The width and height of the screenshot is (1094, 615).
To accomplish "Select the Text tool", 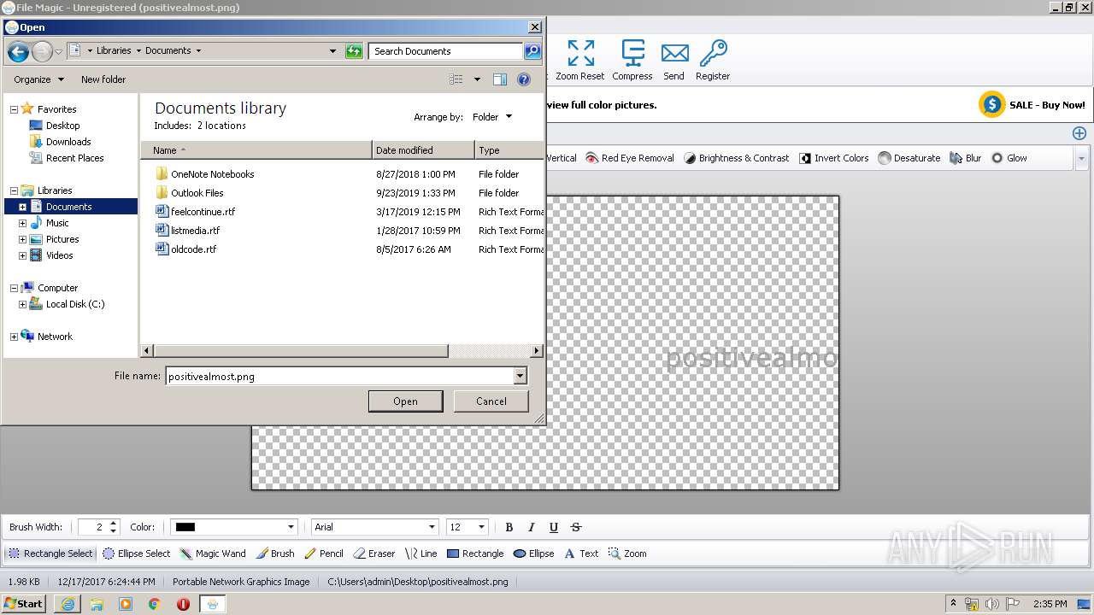I will (581, 553).
